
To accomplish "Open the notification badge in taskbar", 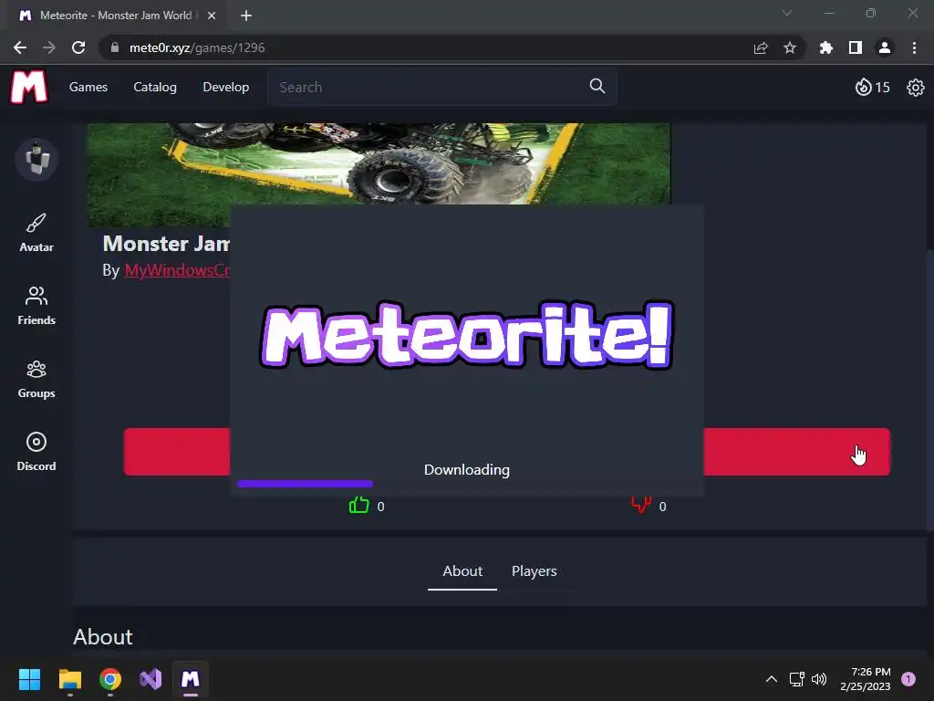I will tap(908, 679).
